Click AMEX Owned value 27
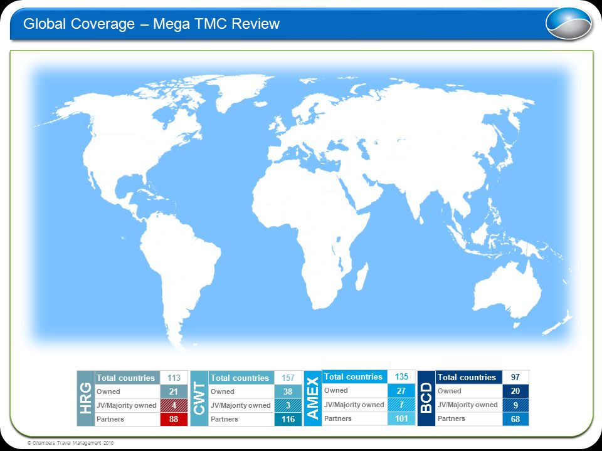Screen dimensions: 602x451 (401, 391)
